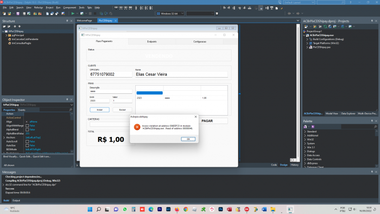
Task: Open the Windows 32-bit platform dropdown
Action: (170, 14)
